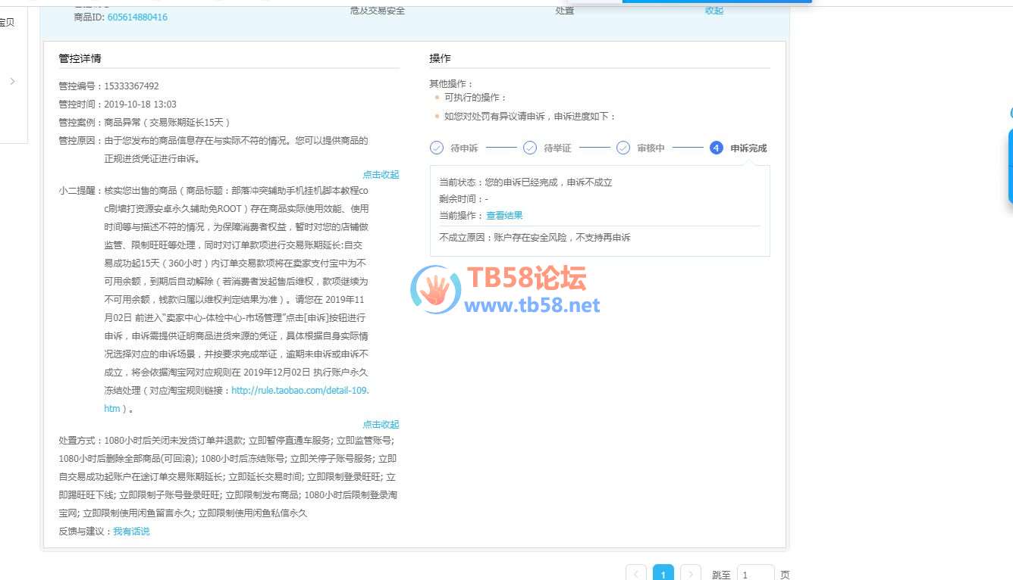This screenshot has height=580, width=1013.
Task: Go to previous page arrow
Action: tap(636, 573)
